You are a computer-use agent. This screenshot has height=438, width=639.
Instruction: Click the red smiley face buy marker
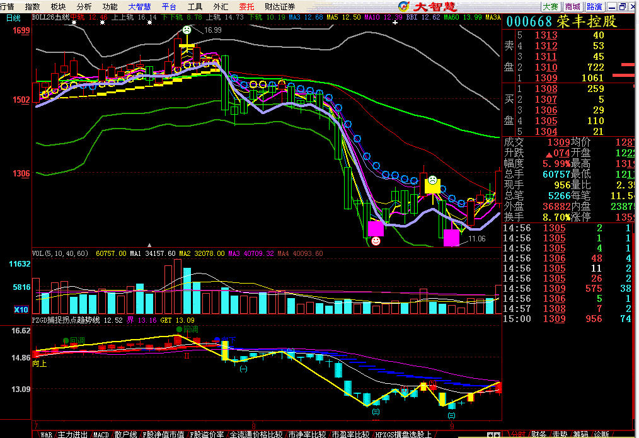pyautogui.click(x=376, y=241)
